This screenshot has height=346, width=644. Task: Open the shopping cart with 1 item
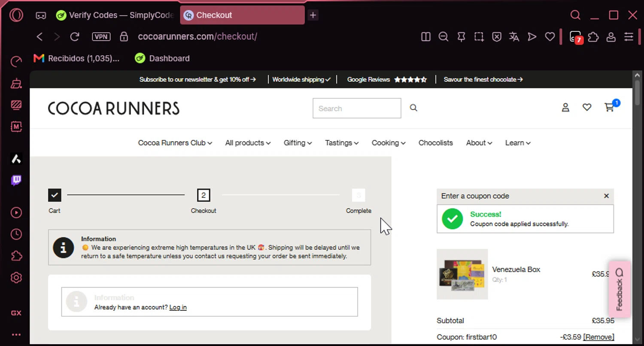611,106
